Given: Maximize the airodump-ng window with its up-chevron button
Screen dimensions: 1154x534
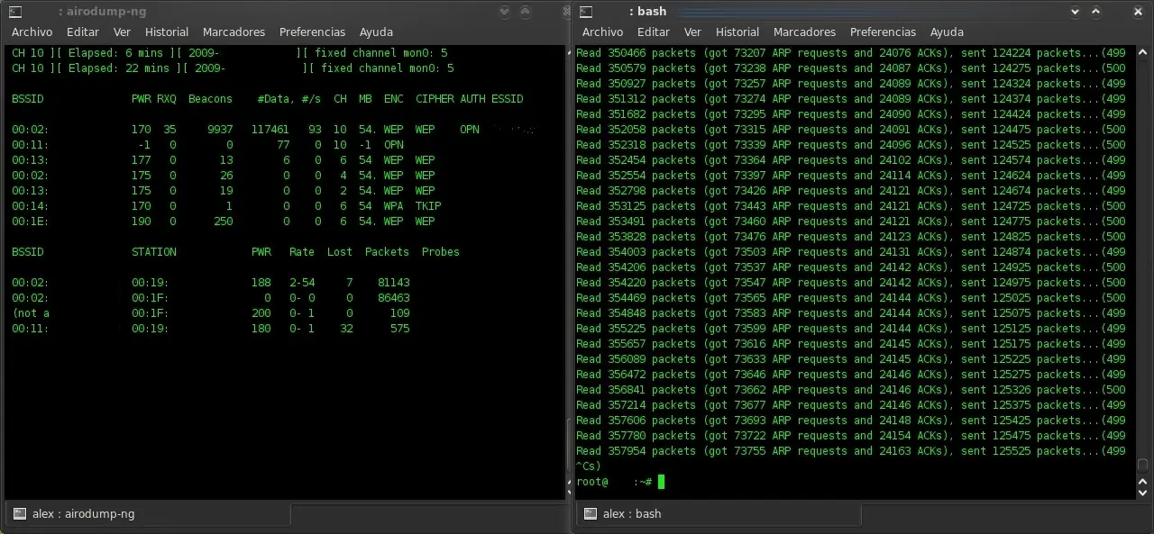Looking at the screenshot, I should pos(525,12).
